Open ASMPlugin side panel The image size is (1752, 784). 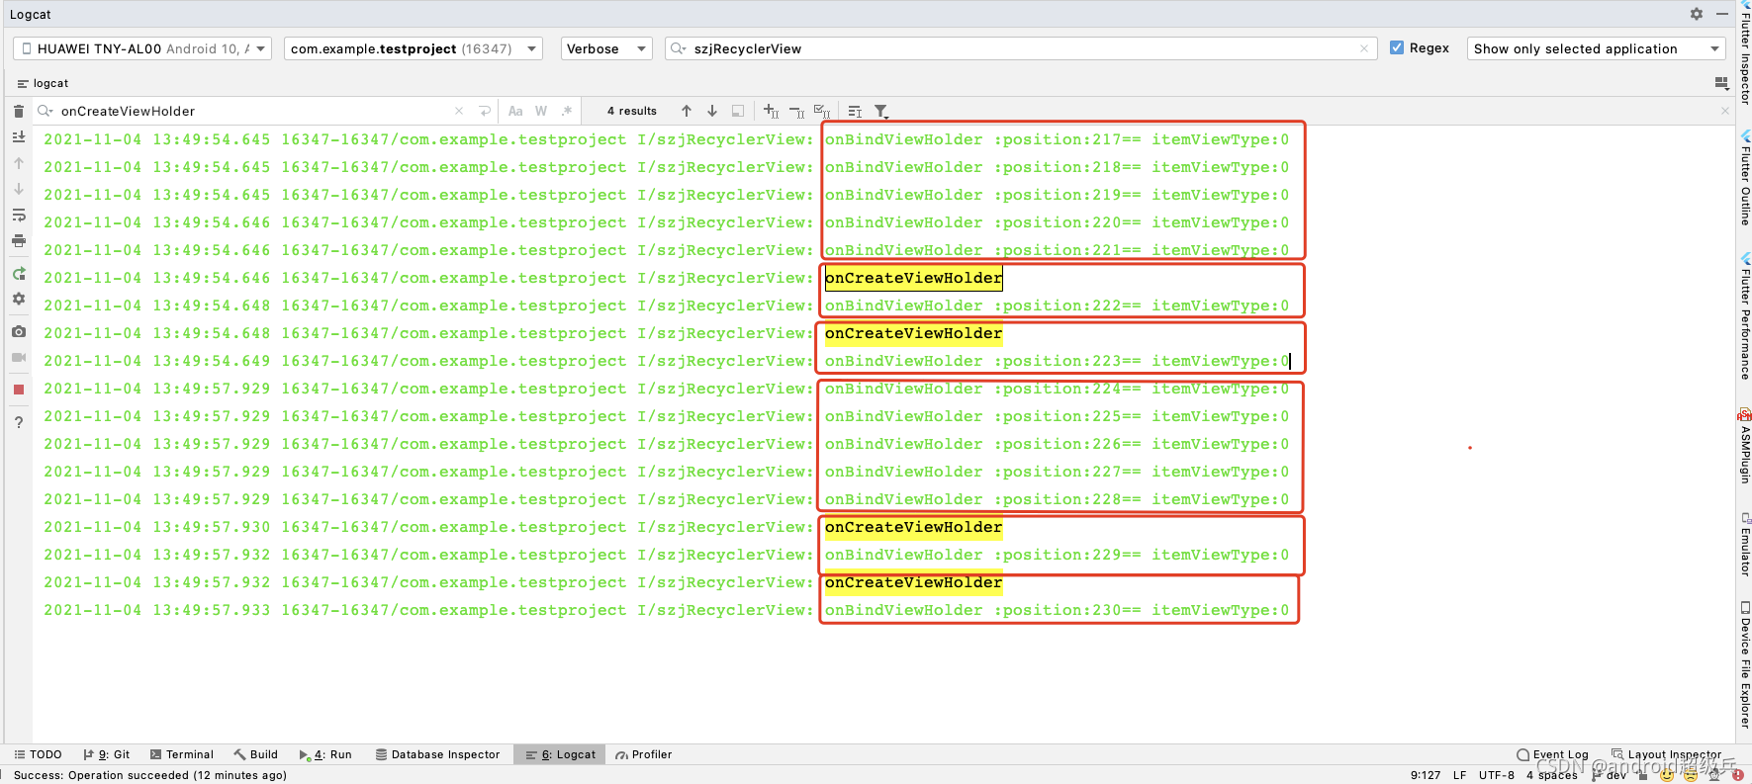(x=1745, y=446)
